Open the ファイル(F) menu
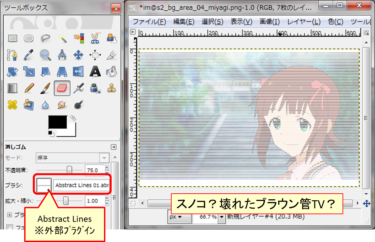 coord(149,22)
